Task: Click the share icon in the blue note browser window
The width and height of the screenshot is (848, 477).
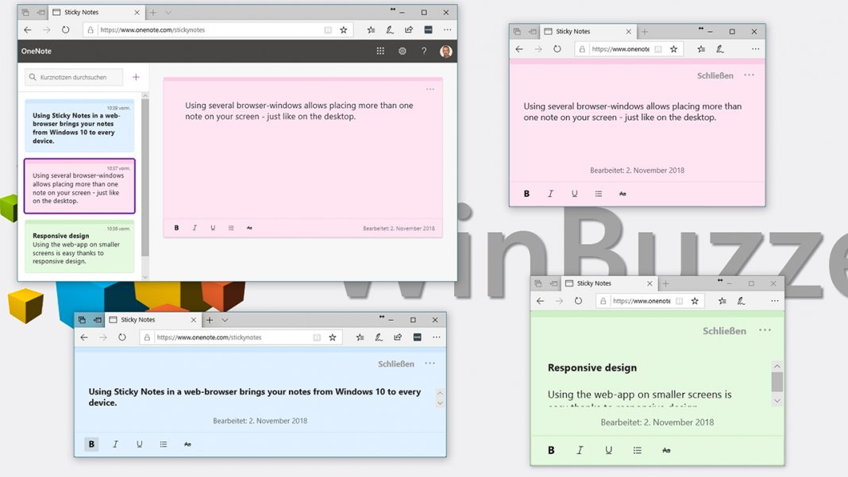Action: 398,337
